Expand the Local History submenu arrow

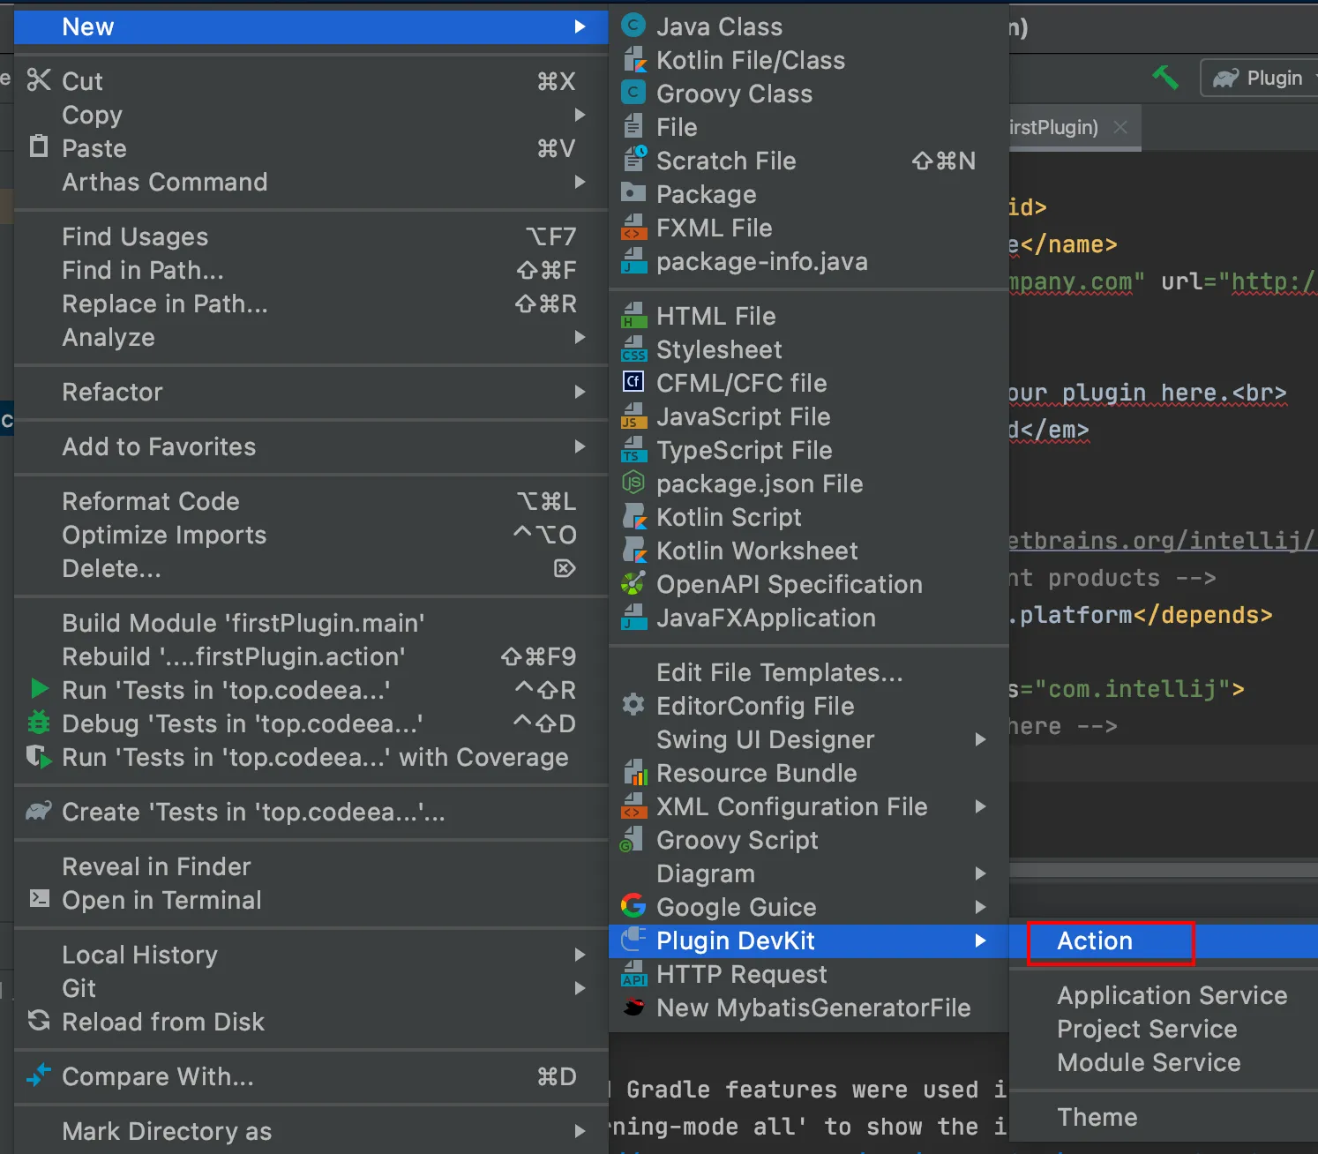pos(580,955)
